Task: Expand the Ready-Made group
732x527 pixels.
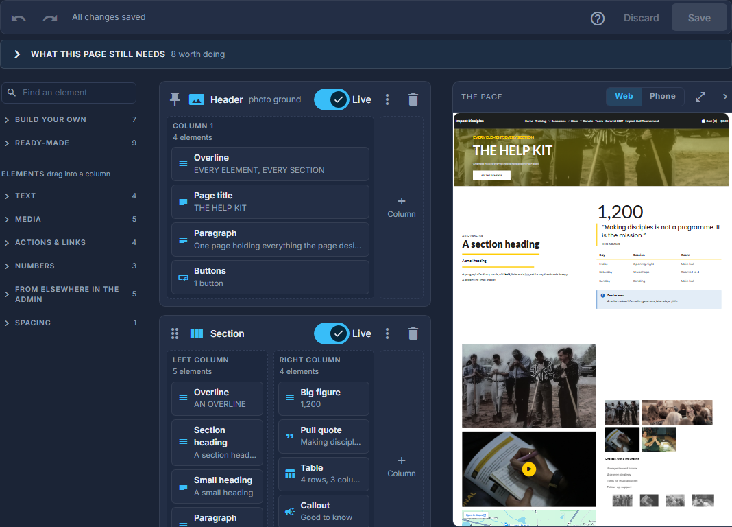Action: pos(69,143)
